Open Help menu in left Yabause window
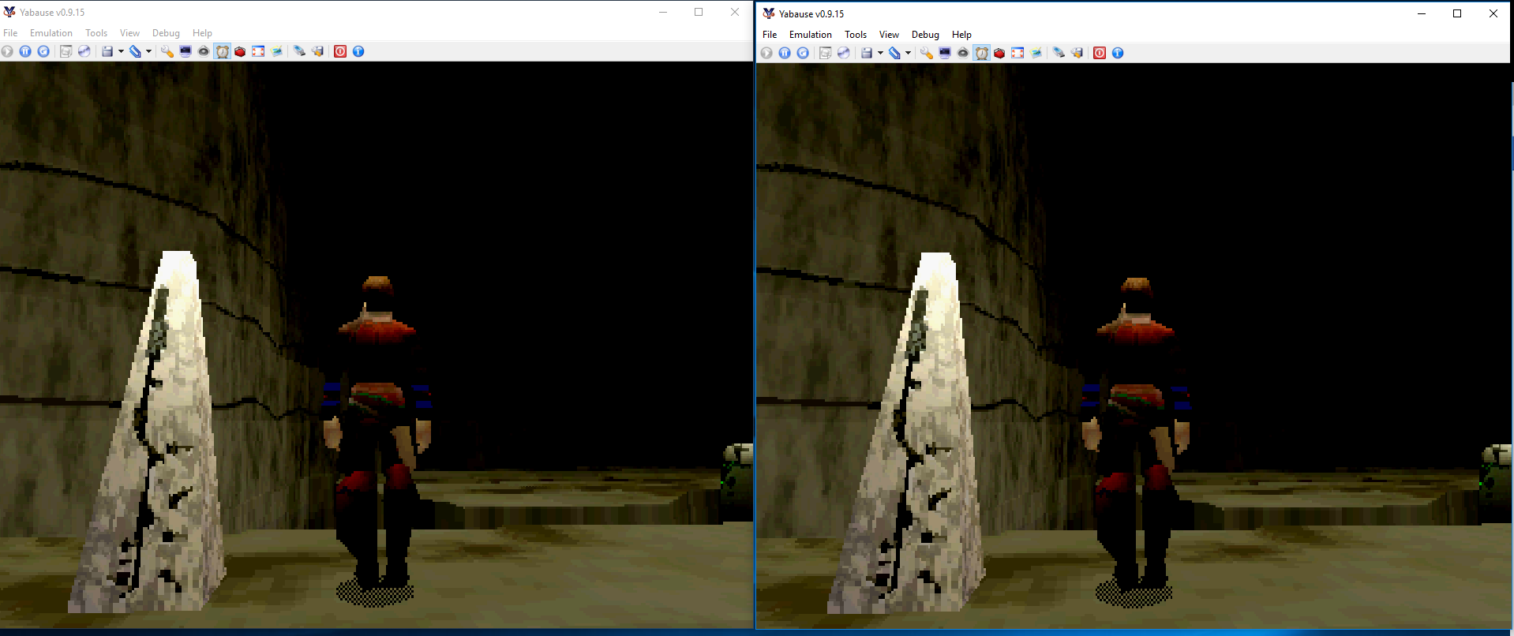The height and width of the screenshot is (636, 1514). (202, 33)
